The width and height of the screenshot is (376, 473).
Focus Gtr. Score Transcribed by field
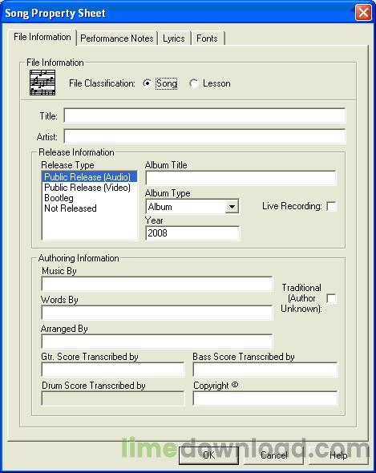click(113, 370)
